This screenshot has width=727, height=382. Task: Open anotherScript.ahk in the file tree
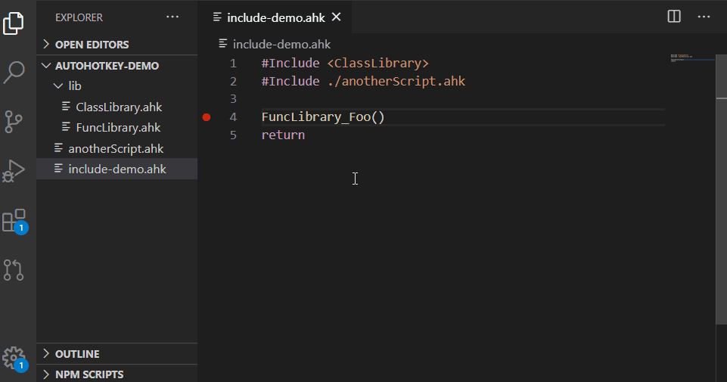coord(117,149)
